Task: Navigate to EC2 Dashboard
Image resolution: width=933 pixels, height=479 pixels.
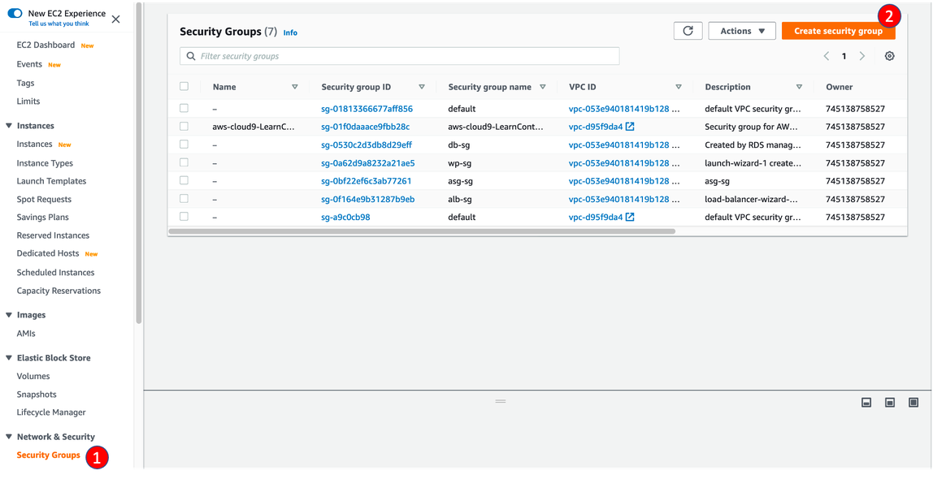Action: click(x=46, y=45)
